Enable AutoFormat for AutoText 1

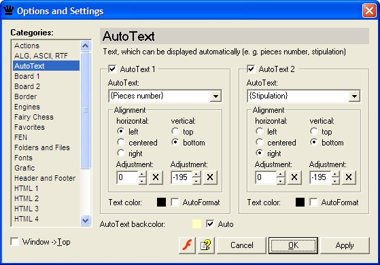point(175,202)
